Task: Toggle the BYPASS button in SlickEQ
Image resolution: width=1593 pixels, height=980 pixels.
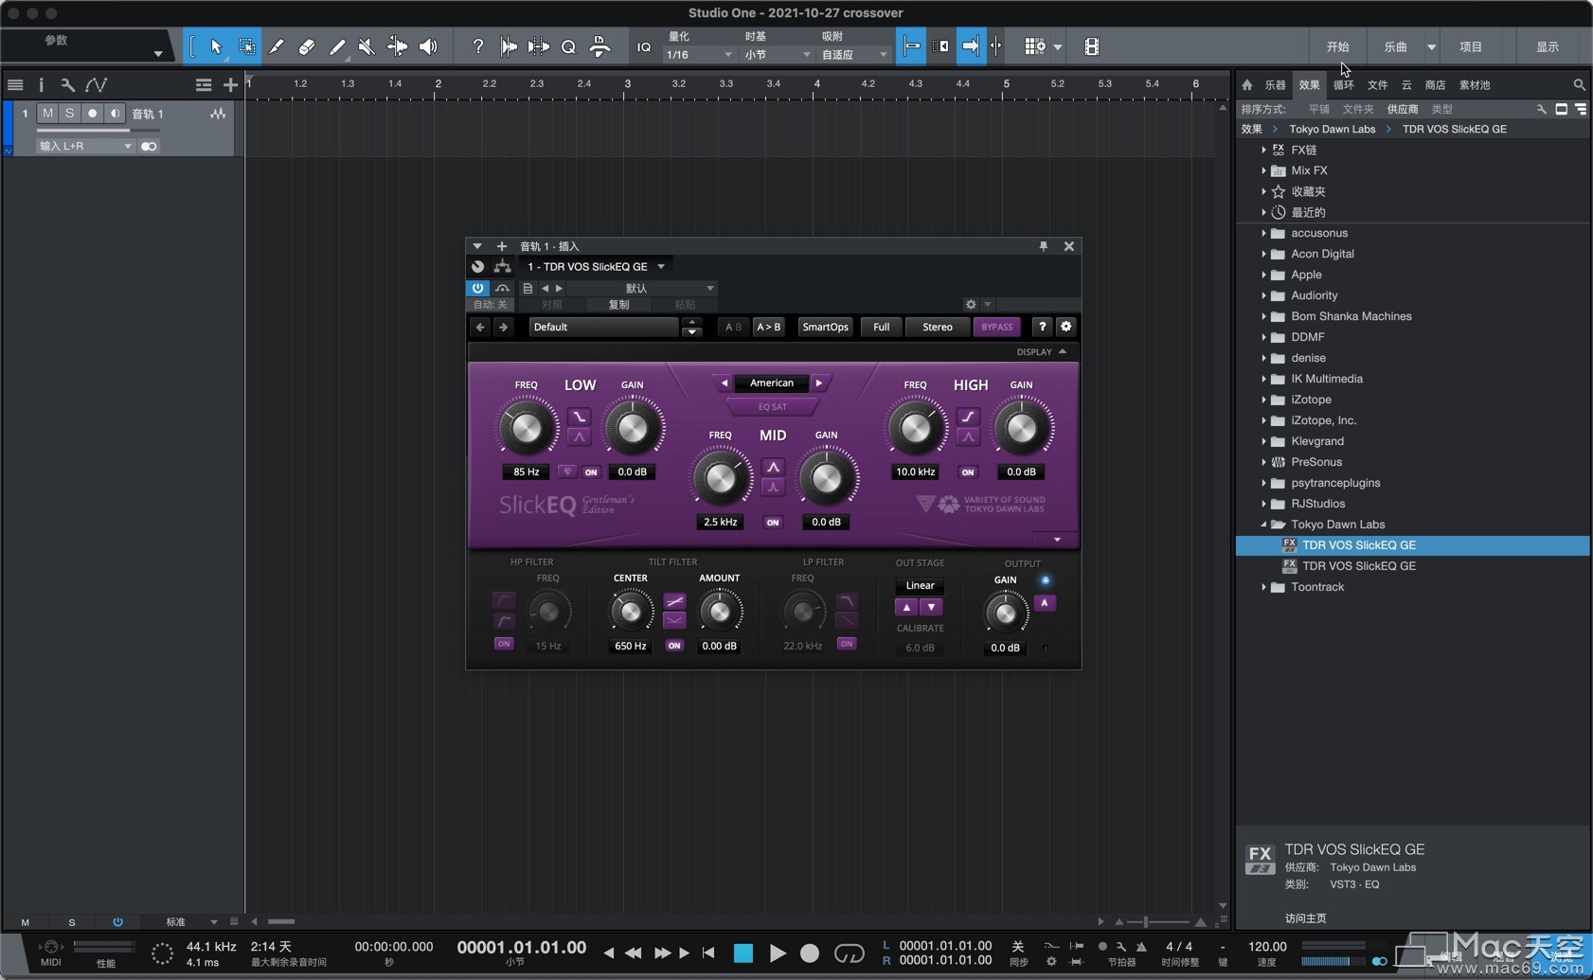Action: point(996,327)
